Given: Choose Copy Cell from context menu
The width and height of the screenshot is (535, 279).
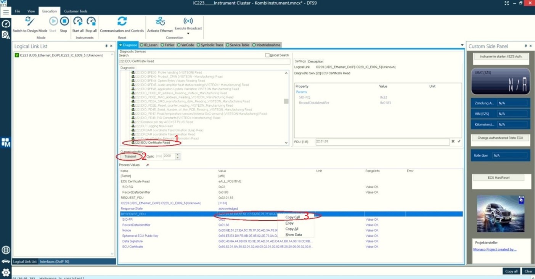Looking at the screenshot, I should click(292, 217).
